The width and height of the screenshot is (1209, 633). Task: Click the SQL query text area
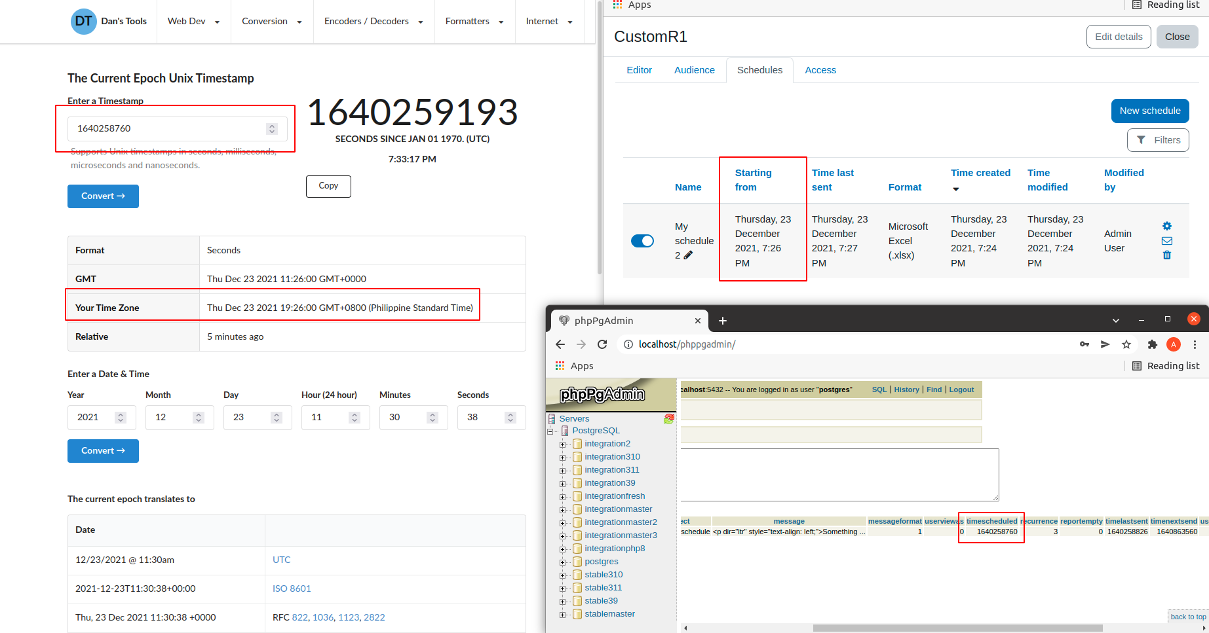point(839,475)
